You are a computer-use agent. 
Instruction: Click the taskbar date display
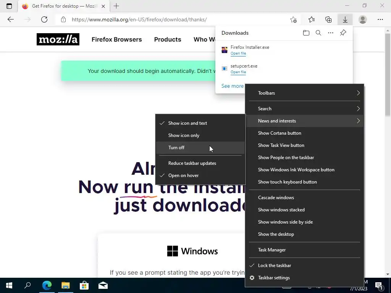click(x=359, y=289)
